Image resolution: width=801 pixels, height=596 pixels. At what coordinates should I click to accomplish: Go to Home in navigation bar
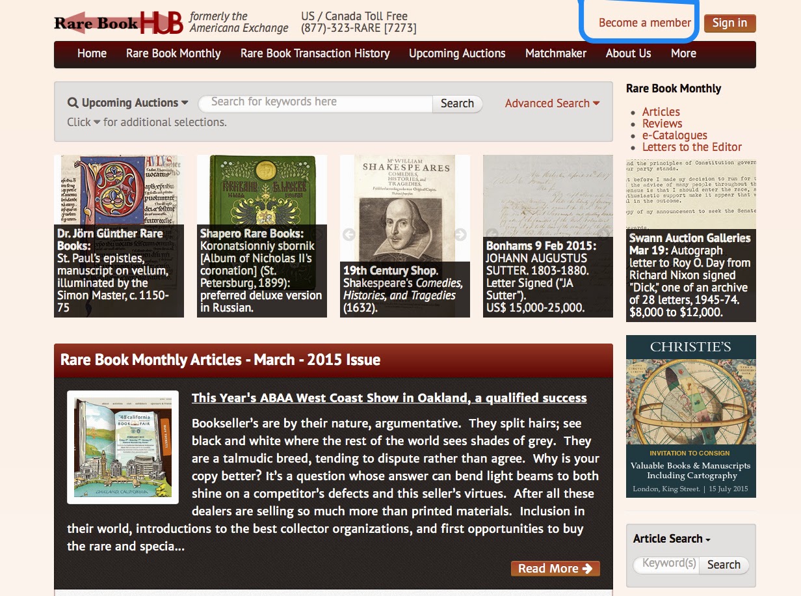pyautogui.click(x=92, y=53)
